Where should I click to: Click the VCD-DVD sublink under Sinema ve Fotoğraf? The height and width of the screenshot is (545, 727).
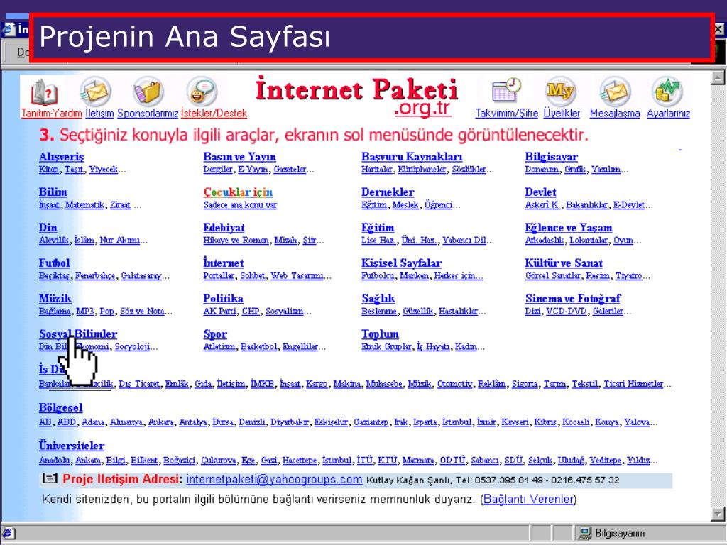pos(567,311)
